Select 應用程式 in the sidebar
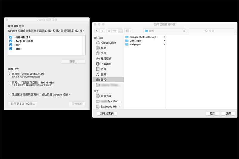239x159 pixels. tap(108, 58)
